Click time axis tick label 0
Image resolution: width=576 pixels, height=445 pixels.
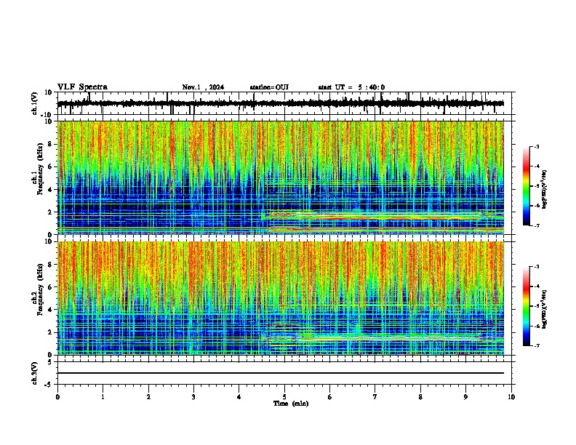coord(57,397)
